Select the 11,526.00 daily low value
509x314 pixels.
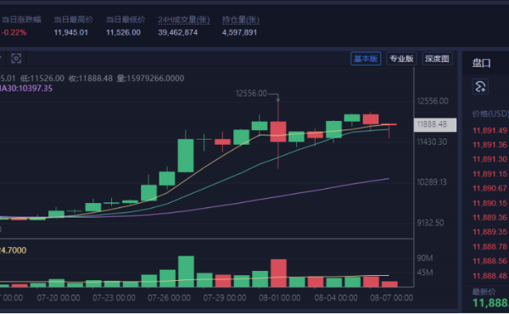123,32
